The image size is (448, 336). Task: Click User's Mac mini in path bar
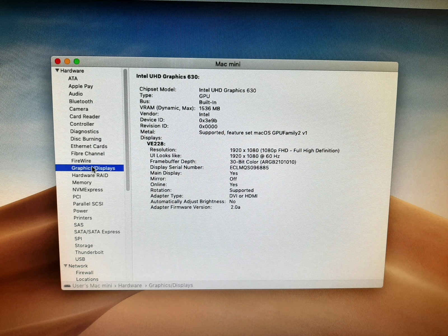pyautogui.click(x=92, y=286)
